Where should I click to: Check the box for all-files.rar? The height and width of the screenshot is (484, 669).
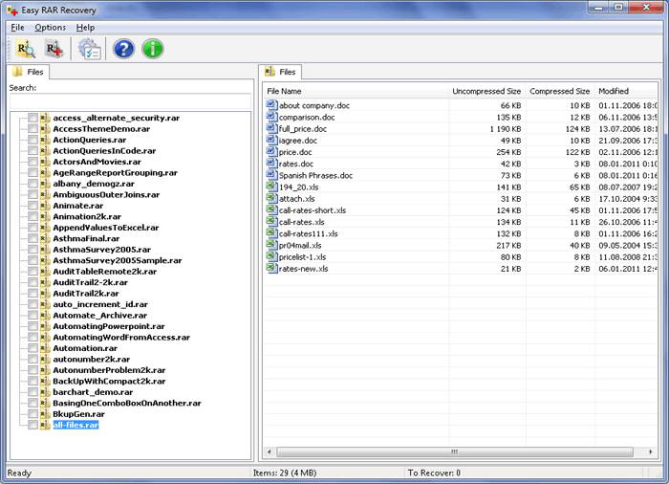pos(32,425)
